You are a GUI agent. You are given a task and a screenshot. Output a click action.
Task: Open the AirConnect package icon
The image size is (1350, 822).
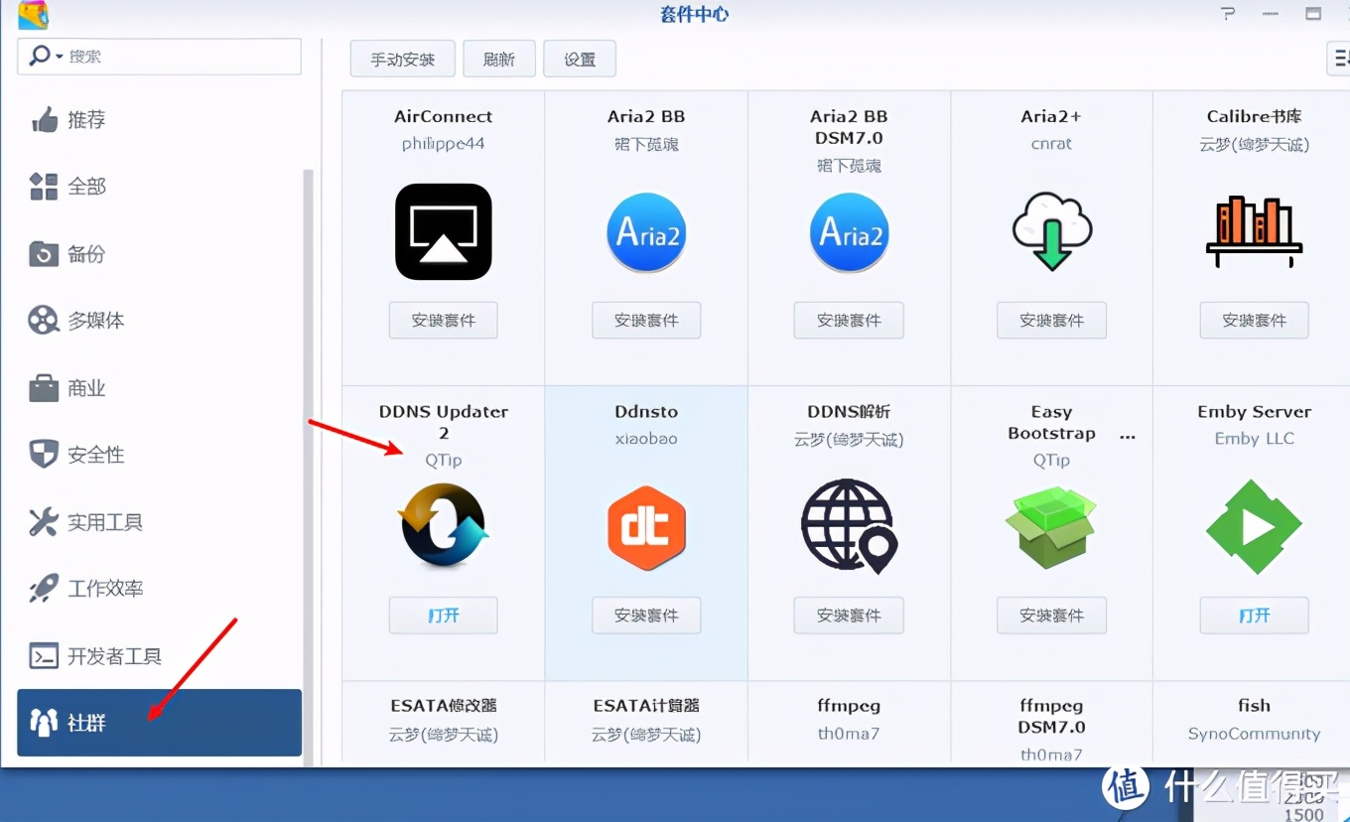(x=443, y=231)
